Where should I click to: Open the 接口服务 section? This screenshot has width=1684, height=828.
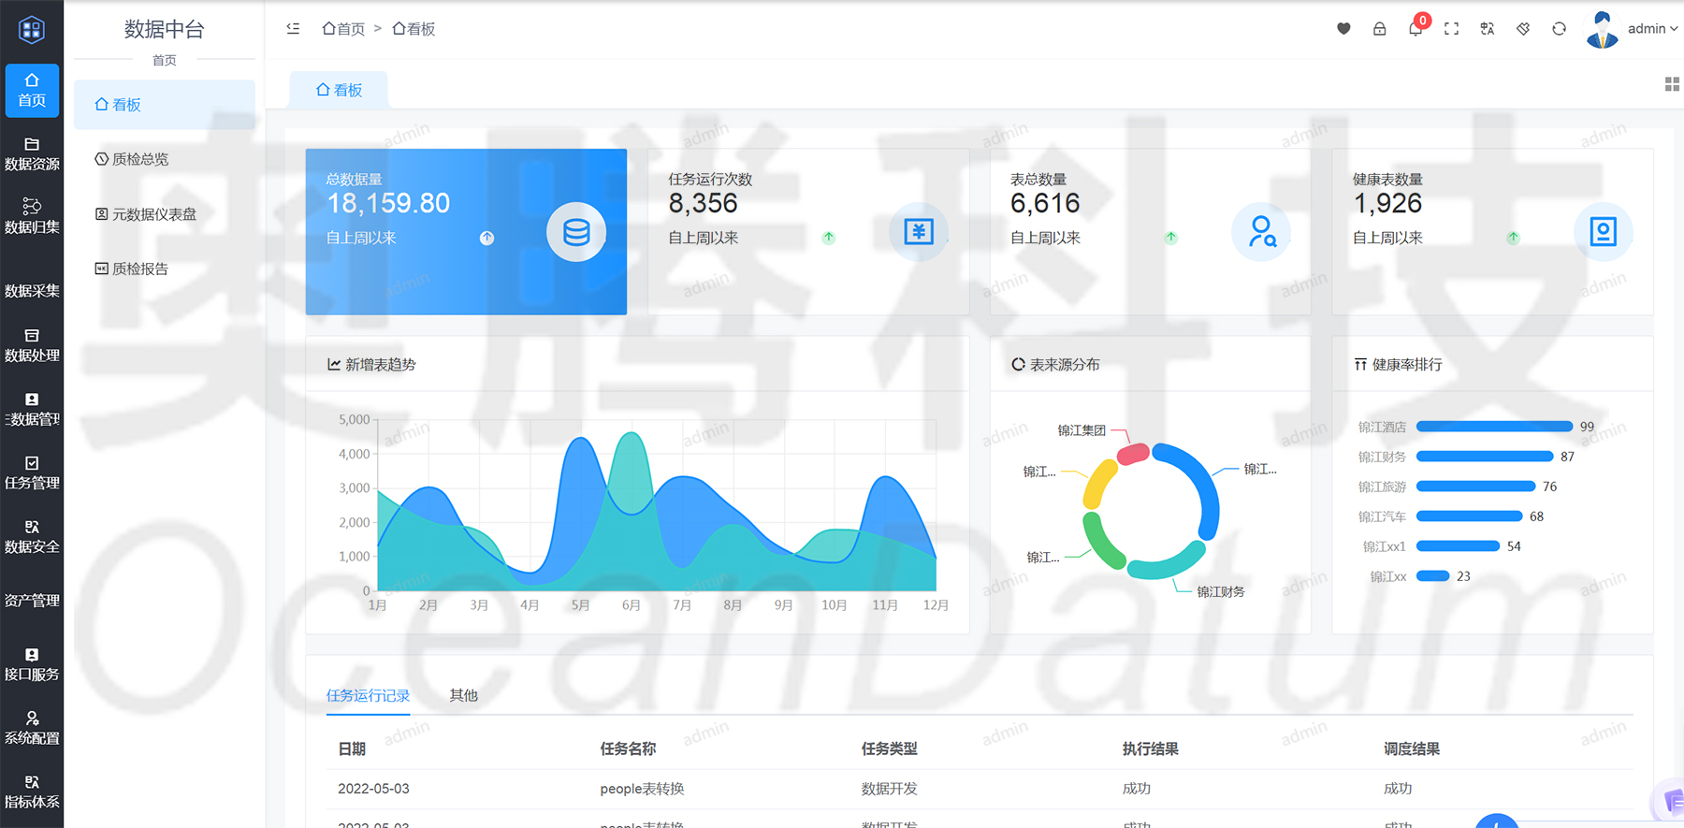[x=32, y=664]
